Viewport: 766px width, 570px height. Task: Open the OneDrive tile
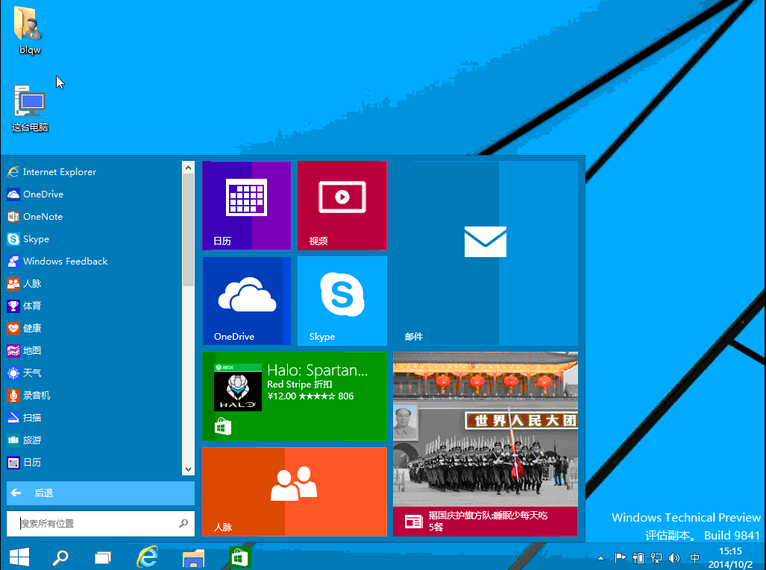coord(247,301)
